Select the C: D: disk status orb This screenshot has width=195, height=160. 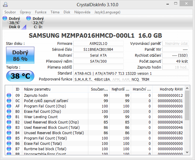pos(29,18)
